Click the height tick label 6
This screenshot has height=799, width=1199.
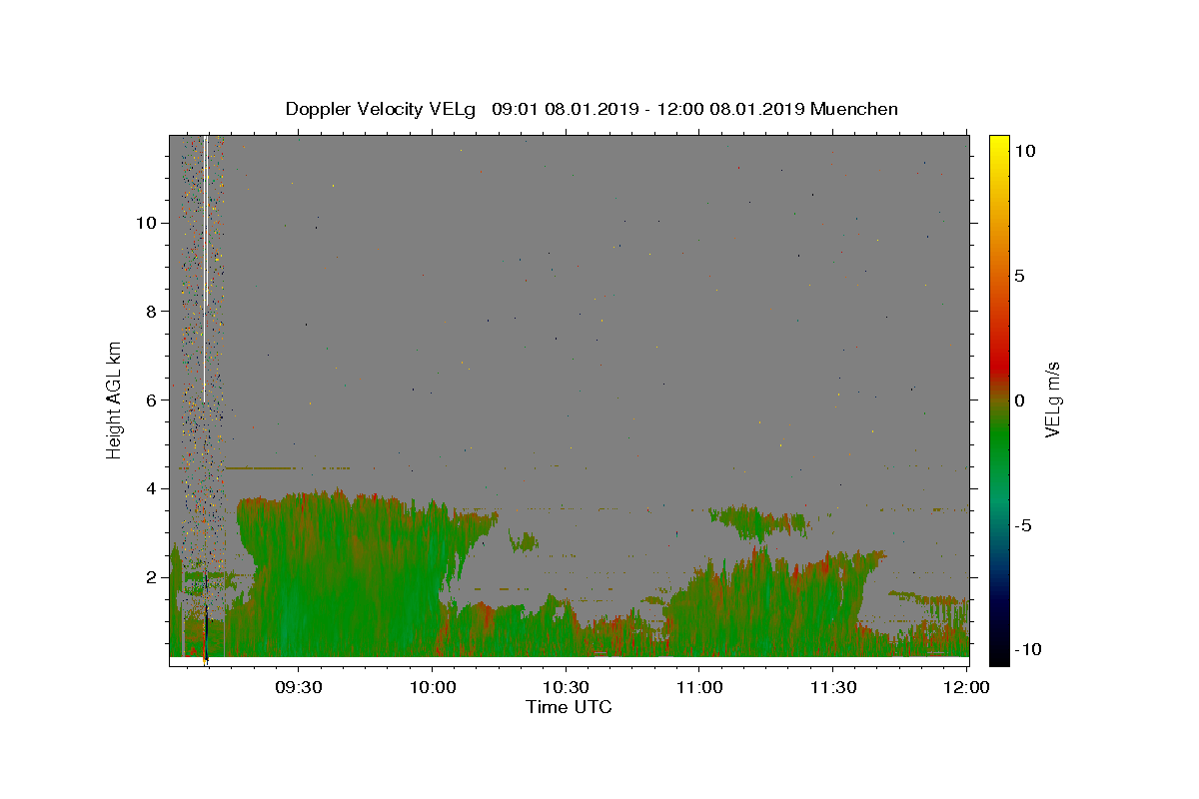coord(149,399)
